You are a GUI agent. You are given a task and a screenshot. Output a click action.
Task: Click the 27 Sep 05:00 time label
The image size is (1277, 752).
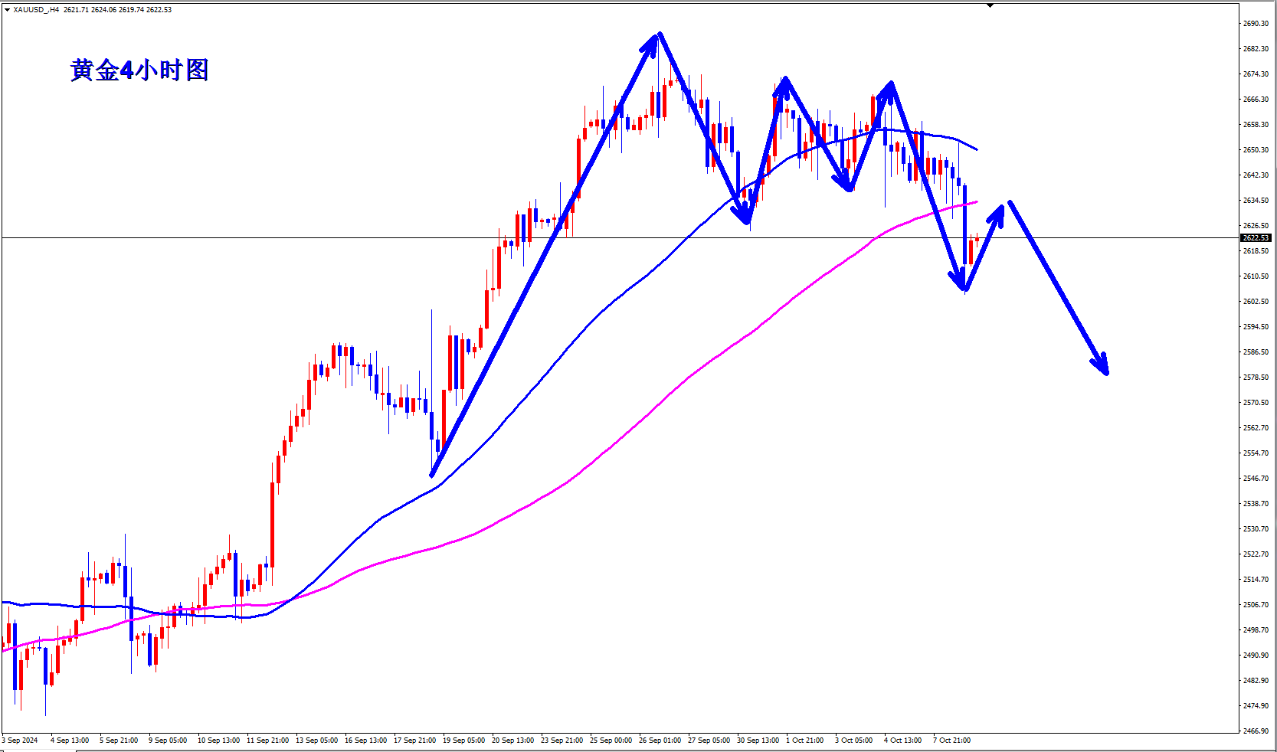[709, 741]
